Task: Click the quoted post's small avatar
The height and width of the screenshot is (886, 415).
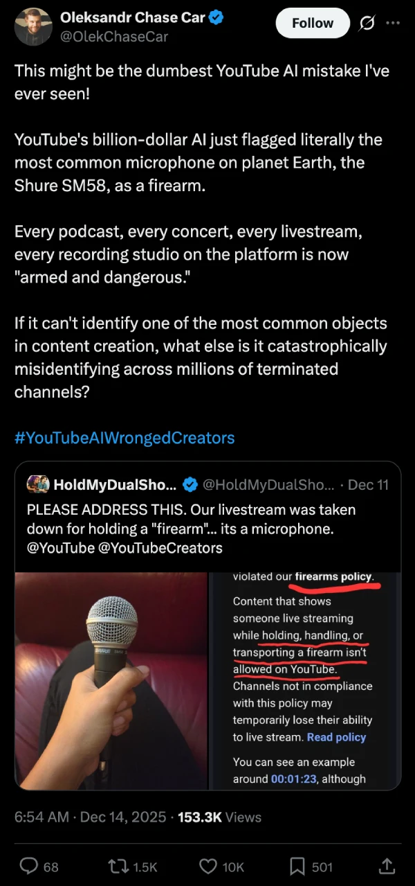Action: tap(38, 484)
